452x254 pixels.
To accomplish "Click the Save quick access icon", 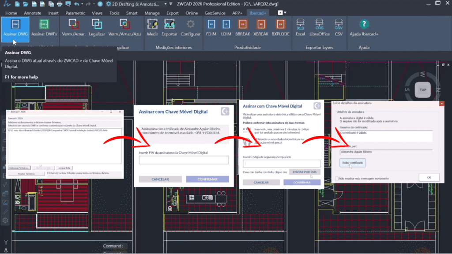I will click(x=34, y=4).
